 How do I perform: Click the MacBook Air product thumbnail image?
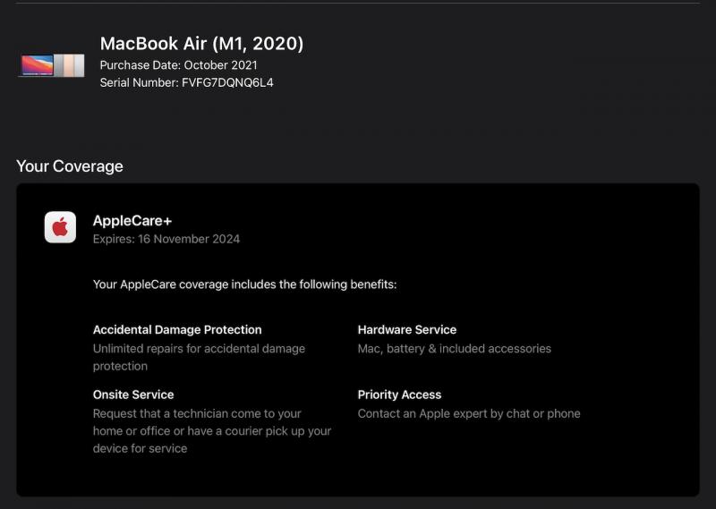point(51,65)
